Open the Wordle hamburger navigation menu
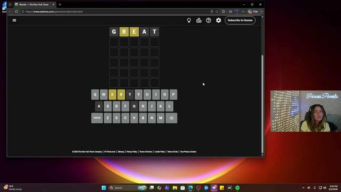This screenshot has width=341, height=192. (14, 20)
